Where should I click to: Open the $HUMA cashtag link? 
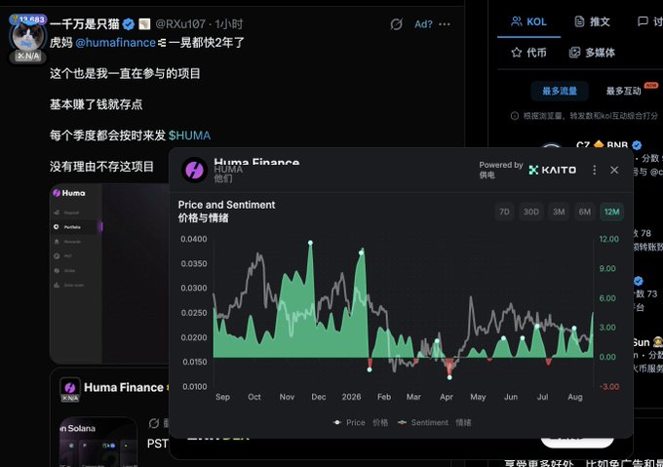click(189, 136)
